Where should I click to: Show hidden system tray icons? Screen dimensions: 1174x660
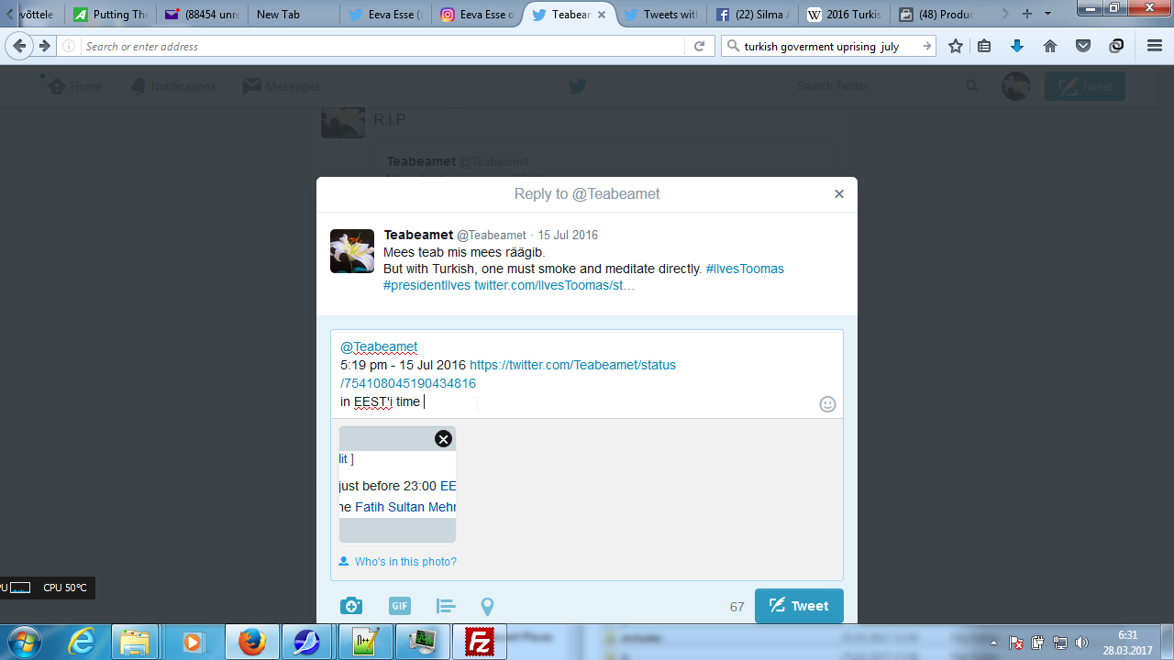click(x=994, y=643)
